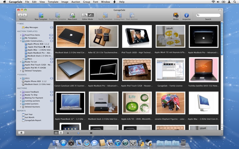Expand the 2011 events folder

point(21,78)
